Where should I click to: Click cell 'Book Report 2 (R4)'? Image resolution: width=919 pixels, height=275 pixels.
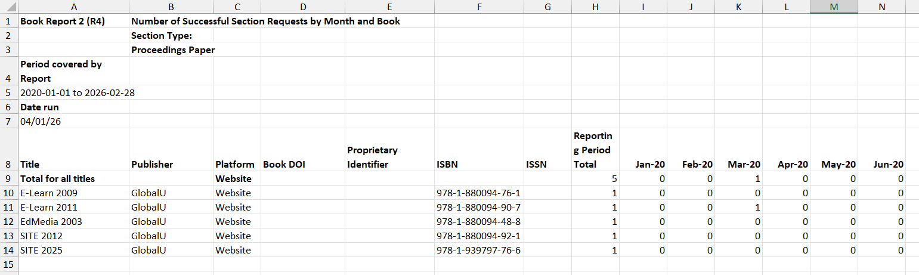[x=73, y=21]
